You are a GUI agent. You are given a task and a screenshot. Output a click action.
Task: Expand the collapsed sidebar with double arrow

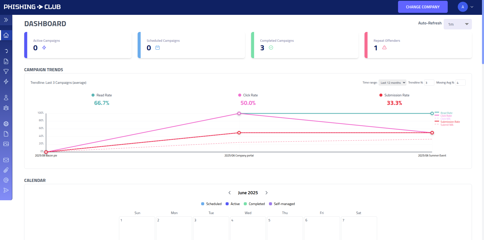(6, 20)
